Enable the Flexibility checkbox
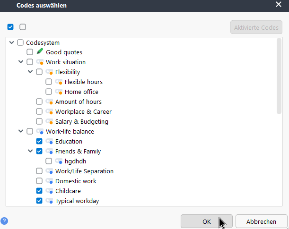The width and height of the screenshot is (289, 229). 39,72
